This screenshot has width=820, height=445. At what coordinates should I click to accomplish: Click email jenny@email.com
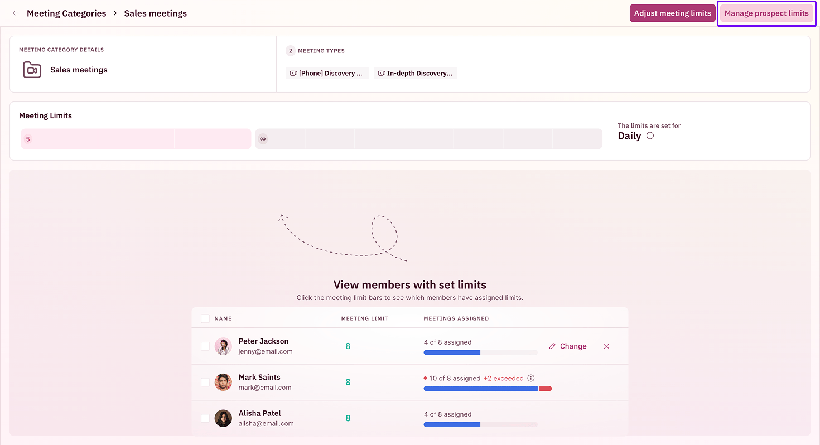266,351
